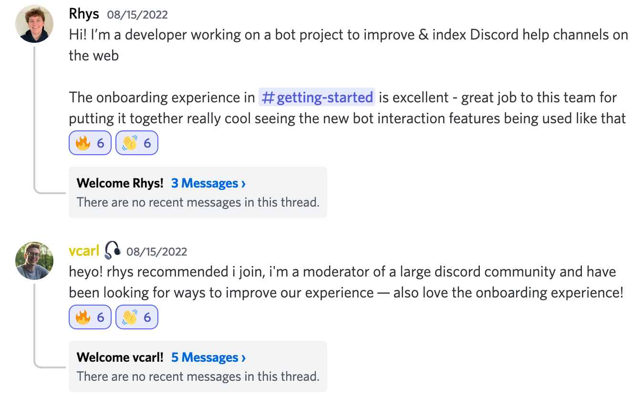
Task: Click the fire emoji reaction on vcarl's message
Action: 90,317
